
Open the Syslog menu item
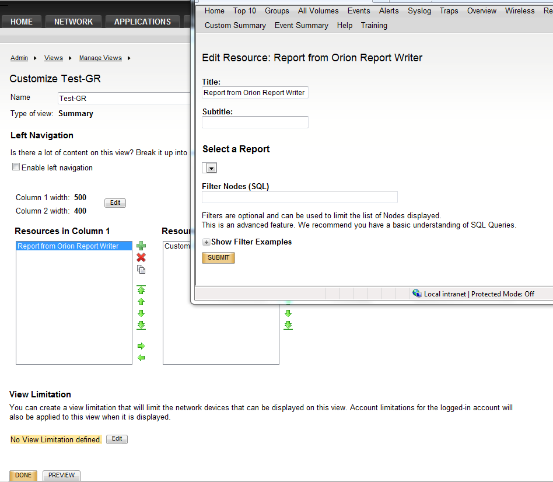(x=419, y=11)
